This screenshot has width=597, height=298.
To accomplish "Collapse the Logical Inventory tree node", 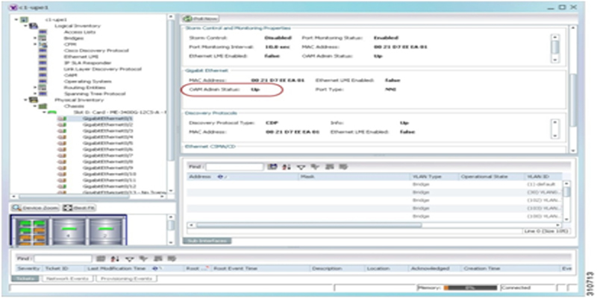I will click(25, 25).
